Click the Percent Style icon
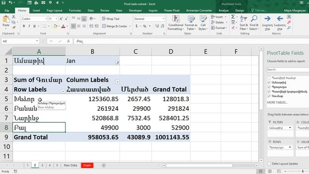309x174 pixels. (x=145, y=26)
